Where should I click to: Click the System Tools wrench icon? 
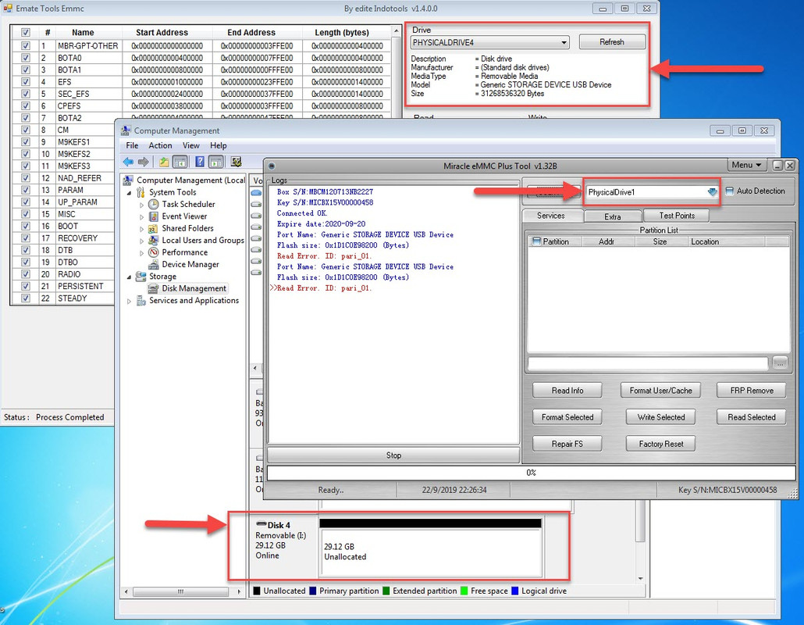[x=141, y=192]
